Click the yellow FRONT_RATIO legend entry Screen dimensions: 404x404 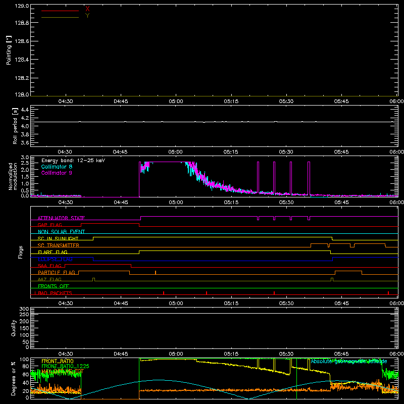(58, 361)
